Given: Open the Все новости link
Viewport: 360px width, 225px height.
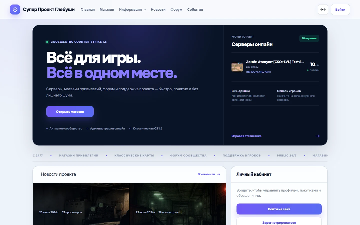Looking at the screenshot, I should (x=206, y=174).
